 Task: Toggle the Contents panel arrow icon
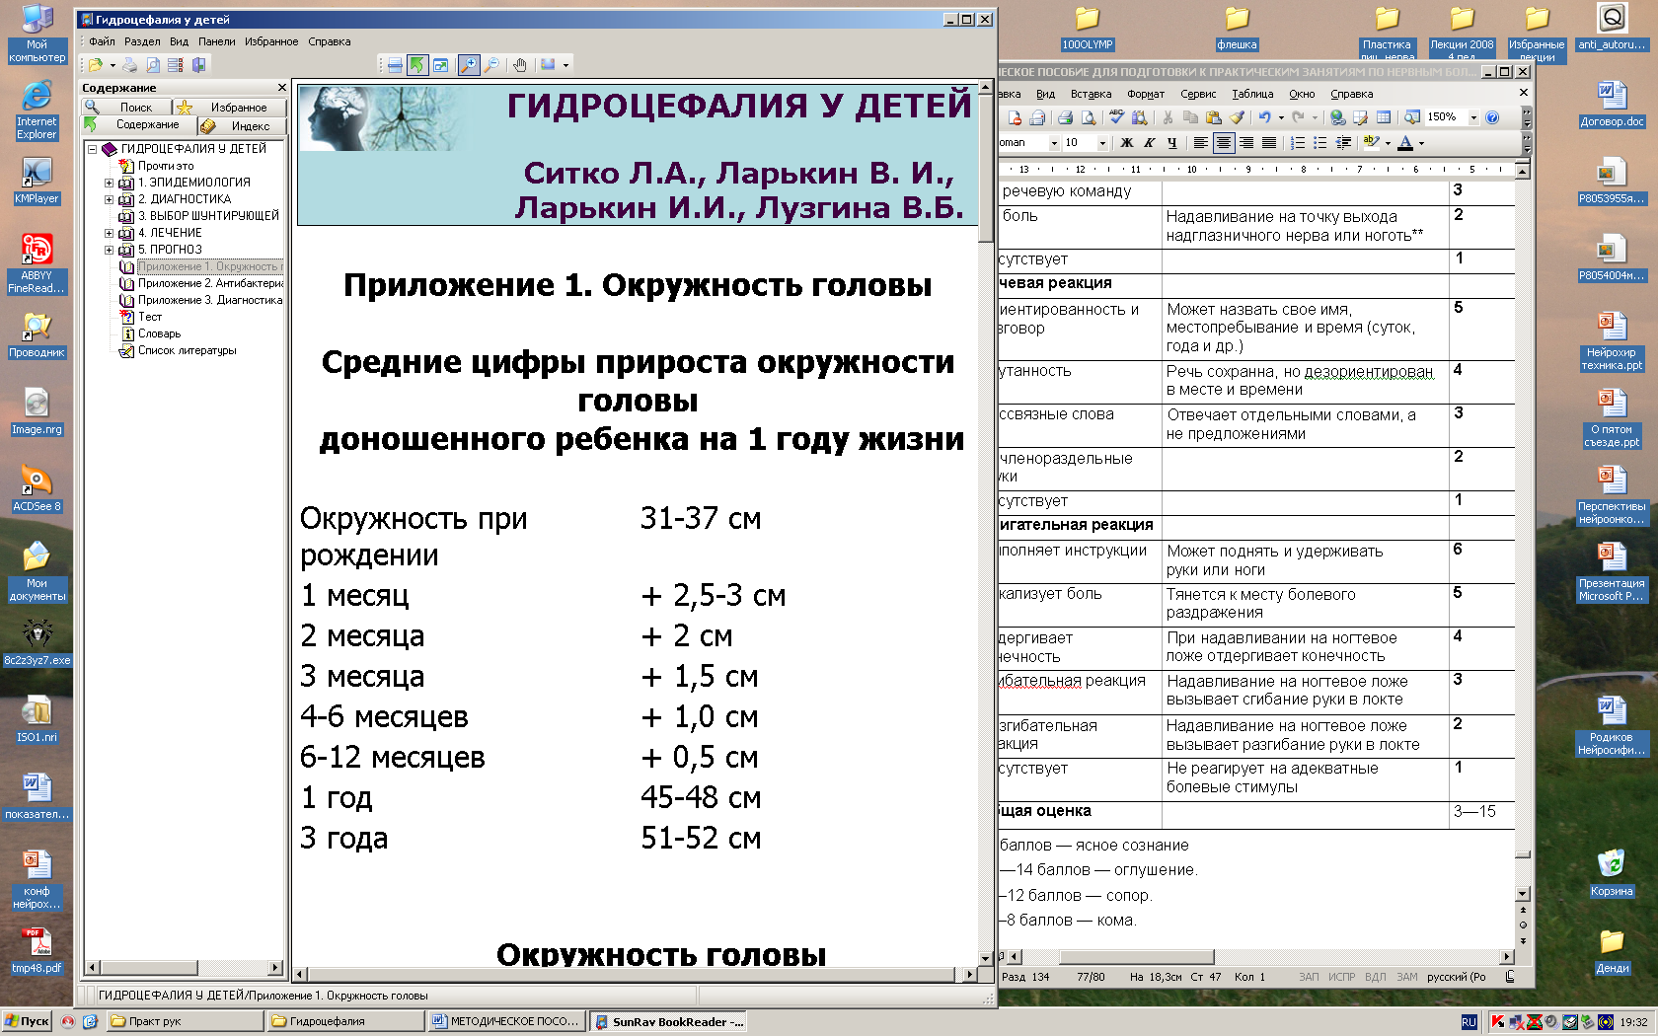417,65
